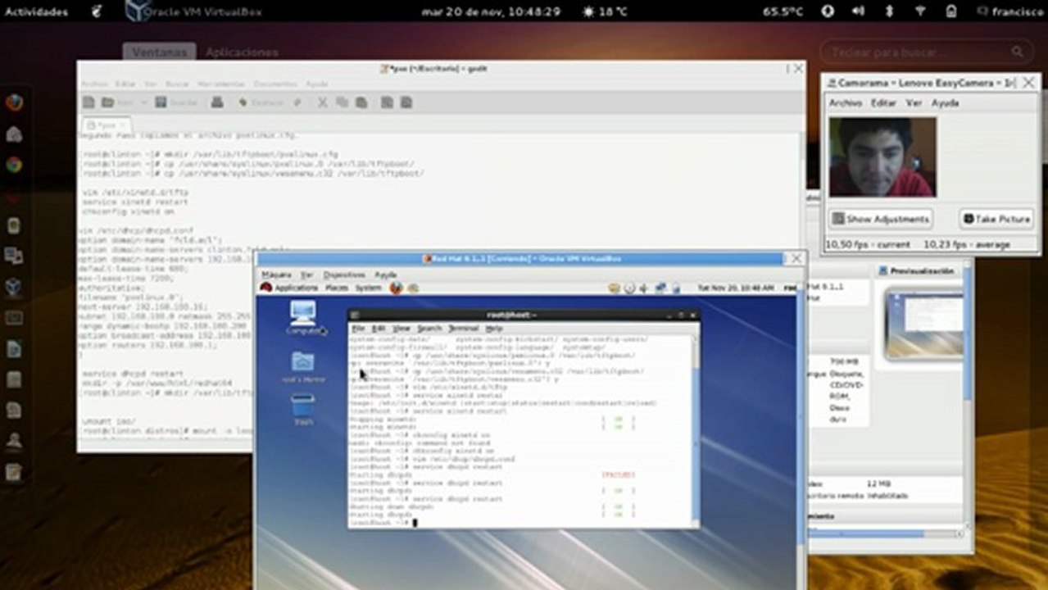Screen dimensions: 1048x590
Task: Open System menu in Red Hat panel
Action: point(368,288)
